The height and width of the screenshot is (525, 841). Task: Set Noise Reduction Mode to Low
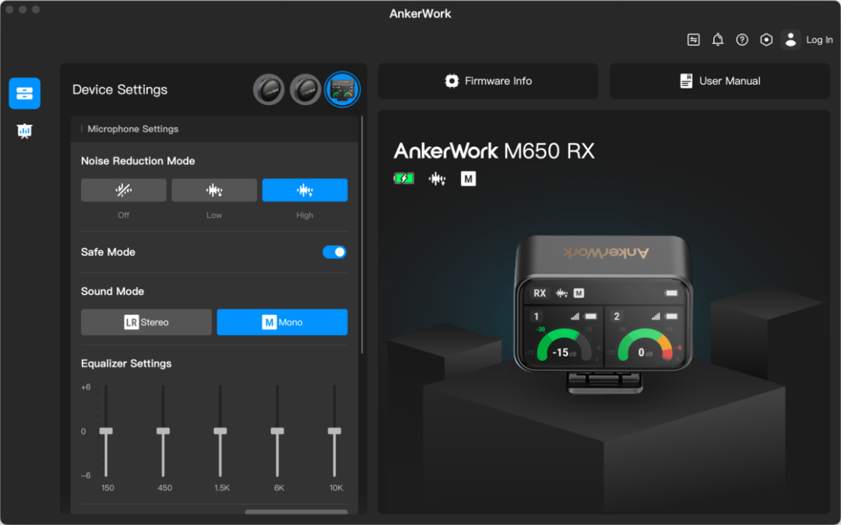pyautogui.click(x=214, y=191)
